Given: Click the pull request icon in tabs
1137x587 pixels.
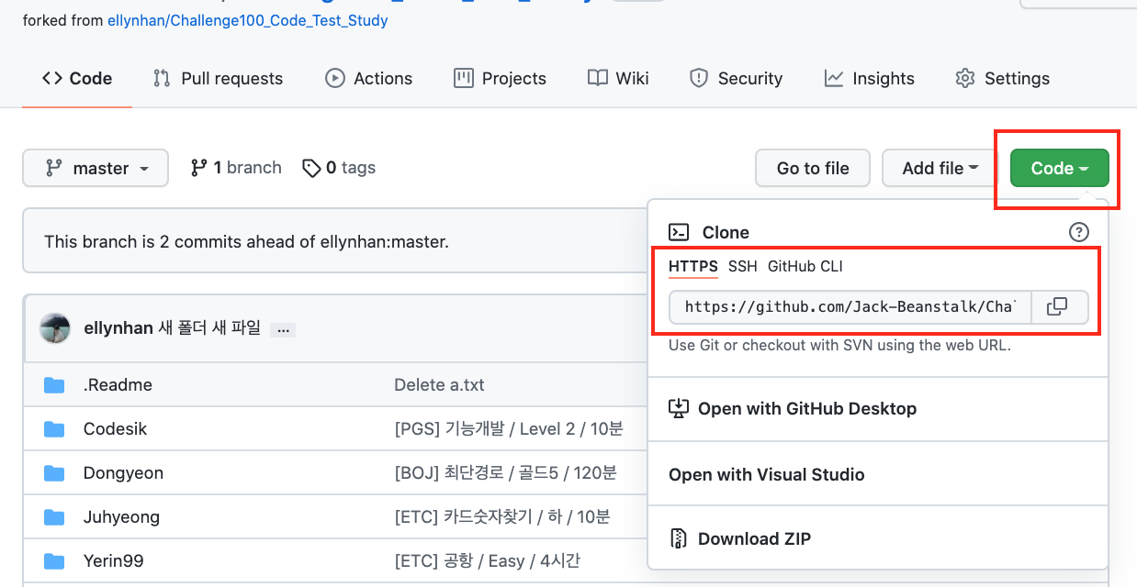Looking at the screenshot, I should point(163,79).
